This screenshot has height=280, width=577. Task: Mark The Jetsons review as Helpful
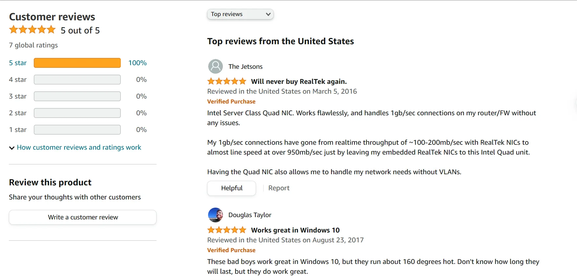[x=231, y=188]
